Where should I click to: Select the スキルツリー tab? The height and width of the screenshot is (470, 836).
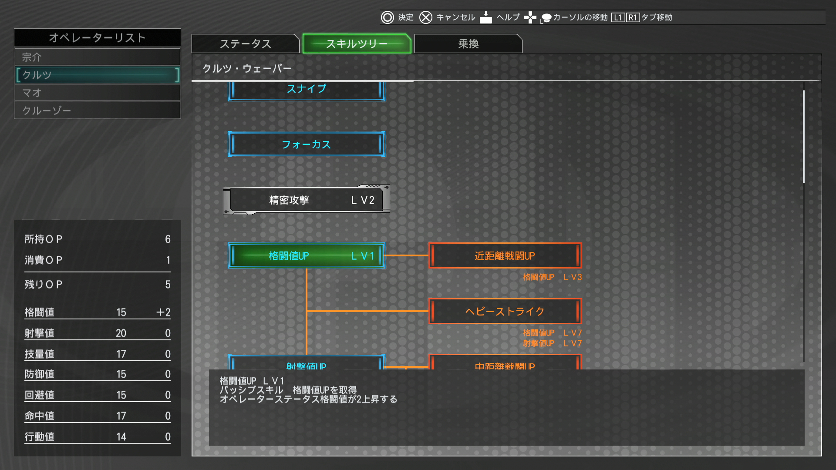coord(357,44)
